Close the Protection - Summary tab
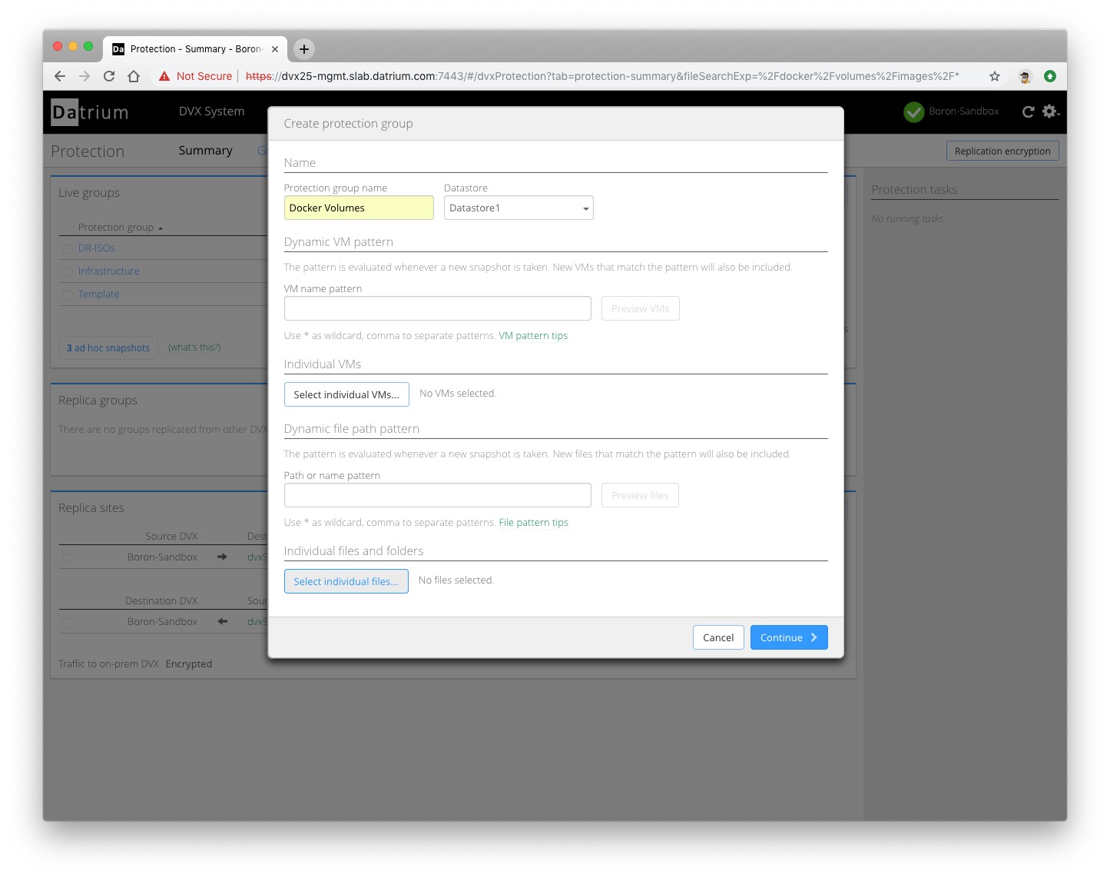This screenshot has height=878, width=1110. [275, 49]
